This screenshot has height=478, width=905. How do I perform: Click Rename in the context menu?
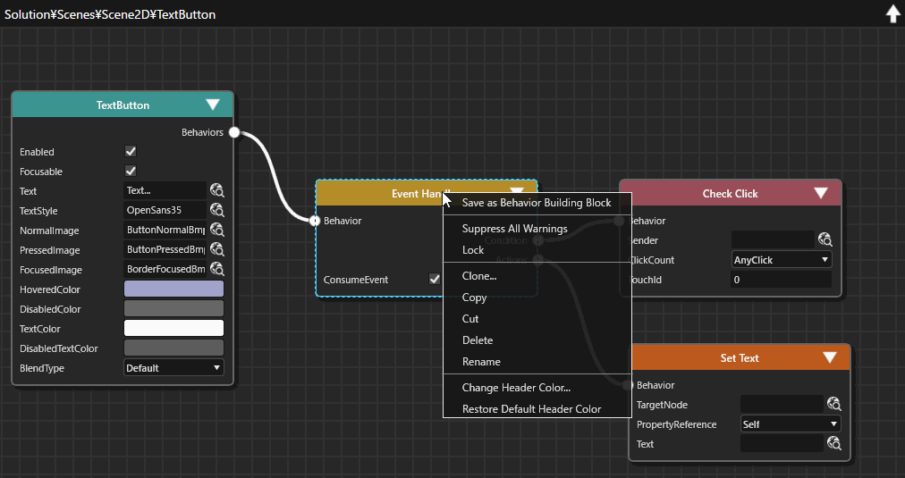tap(481, 362)
